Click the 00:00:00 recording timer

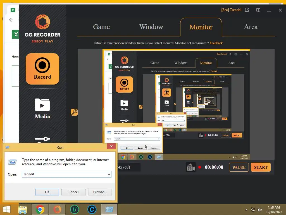(214, 167)
